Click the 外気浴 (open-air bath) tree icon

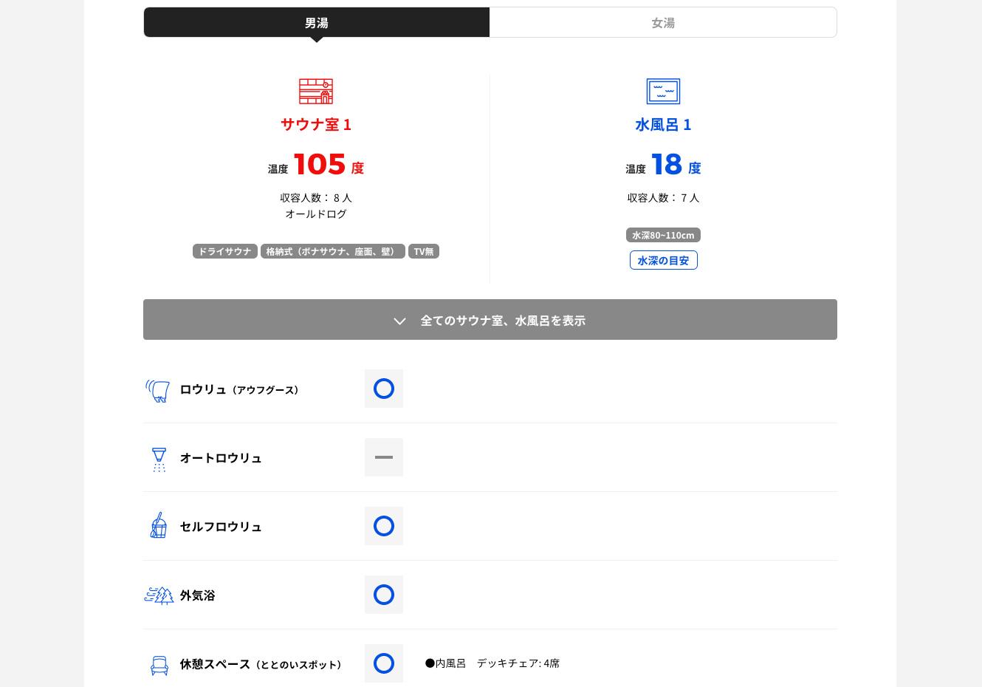pyautogui.click(x=159, y=595)
